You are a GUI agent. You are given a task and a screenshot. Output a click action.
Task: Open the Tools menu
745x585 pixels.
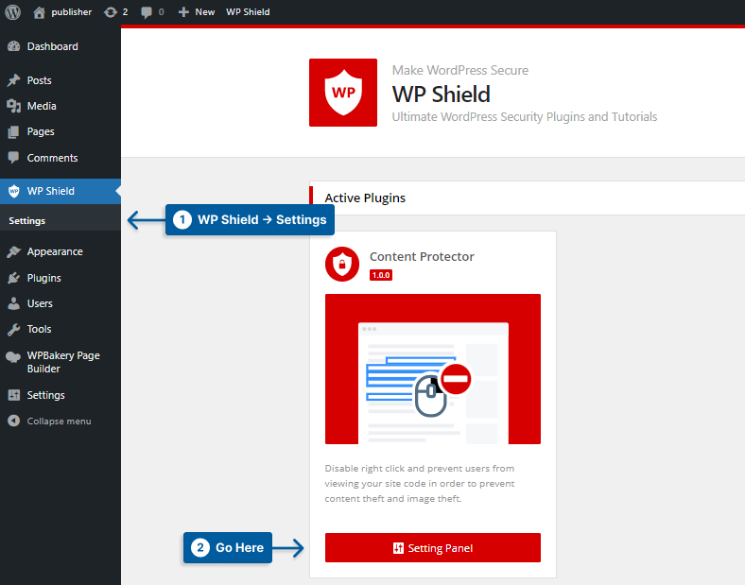point(61,329)
